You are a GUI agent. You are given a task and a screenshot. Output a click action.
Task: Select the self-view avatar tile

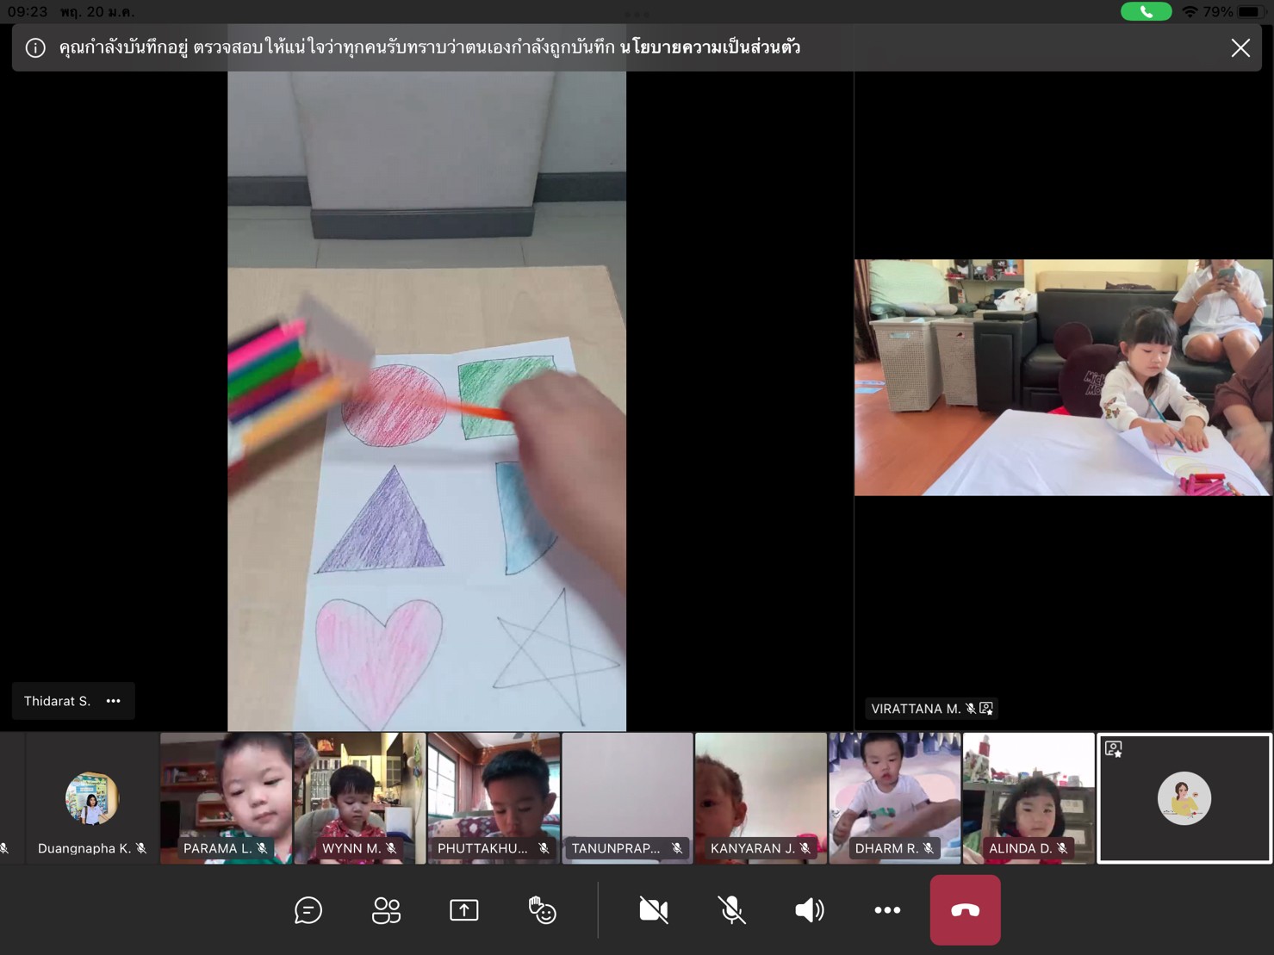coord(1184,798)
